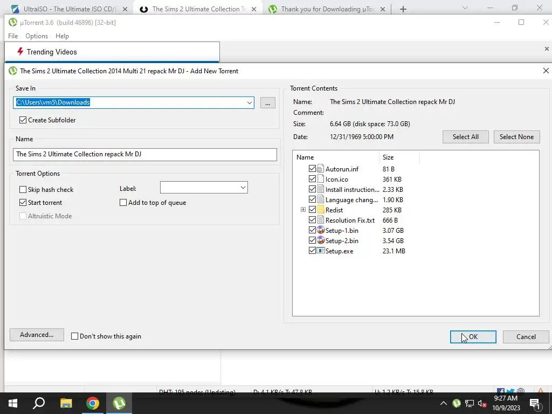Click the Language change file icon

click(x=320, y=199)
